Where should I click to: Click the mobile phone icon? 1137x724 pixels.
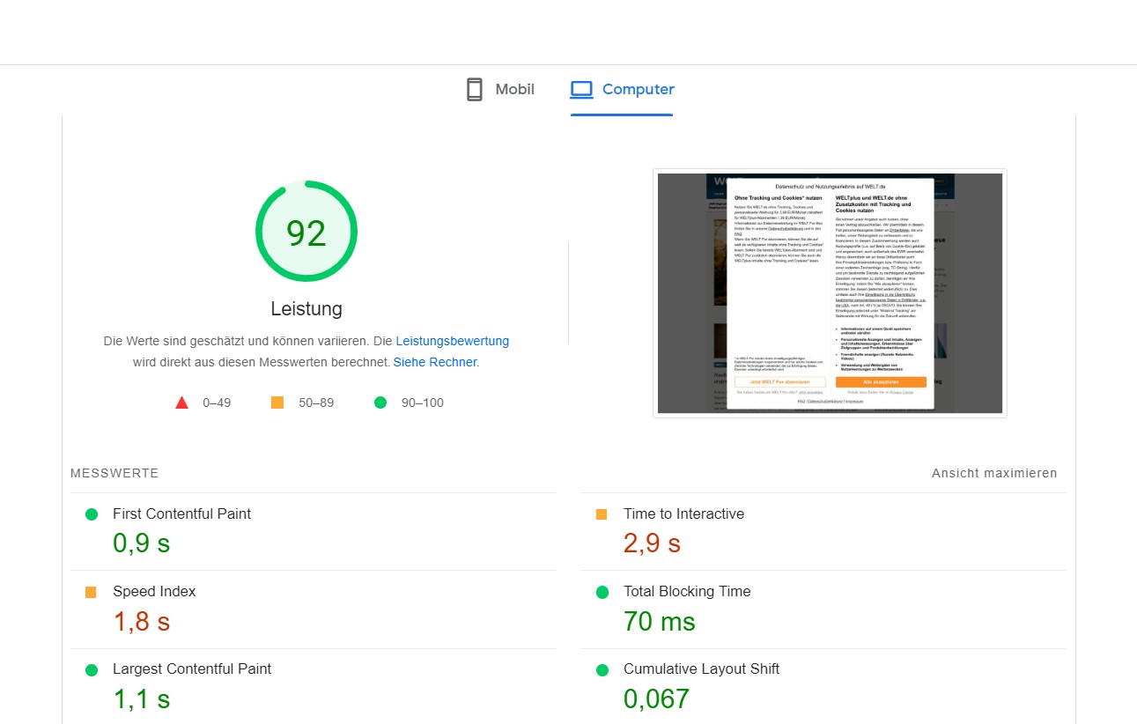click(x=475, y=90)
